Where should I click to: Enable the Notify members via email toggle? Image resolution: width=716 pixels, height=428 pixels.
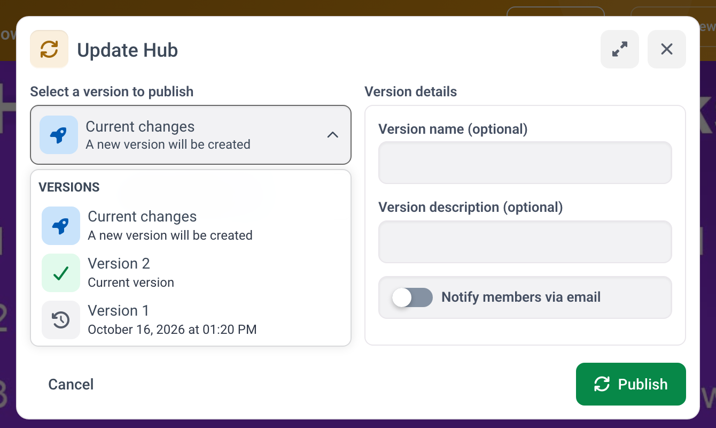coord(412,297)
